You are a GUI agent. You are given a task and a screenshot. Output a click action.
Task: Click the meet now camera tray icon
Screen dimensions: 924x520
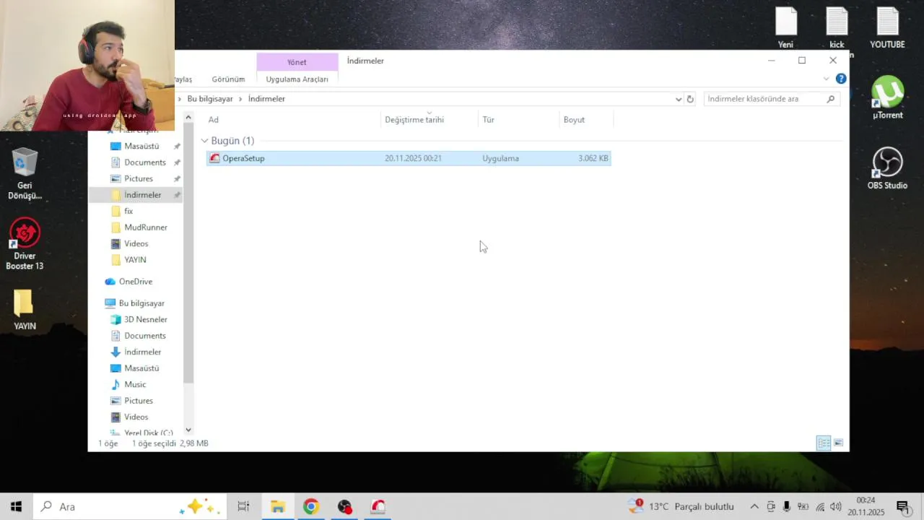click(x=771, y=506)
